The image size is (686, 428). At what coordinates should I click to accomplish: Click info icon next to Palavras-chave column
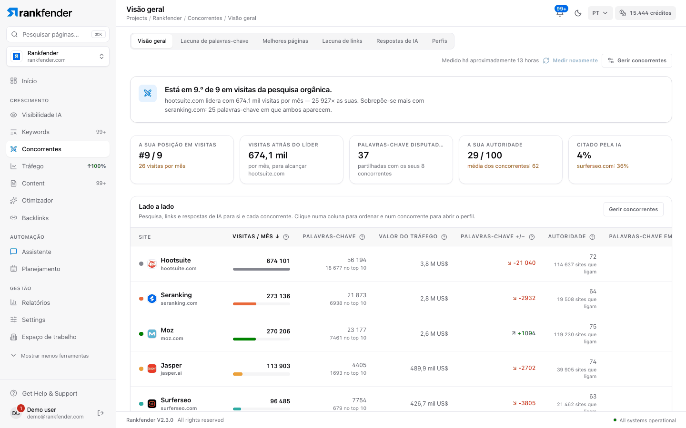pyautogui.click(x=362, y=237)
